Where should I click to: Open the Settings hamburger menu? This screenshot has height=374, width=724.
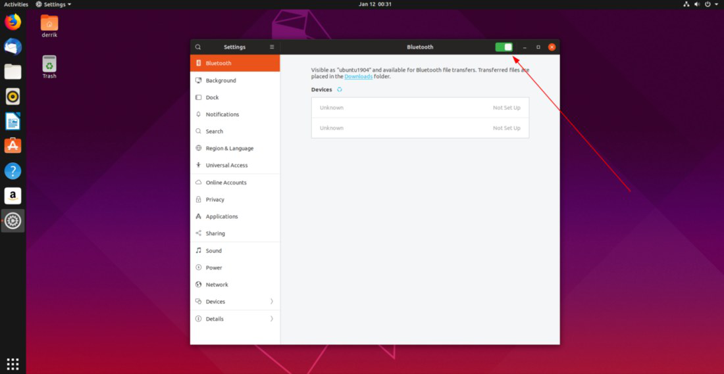(272, 47)
